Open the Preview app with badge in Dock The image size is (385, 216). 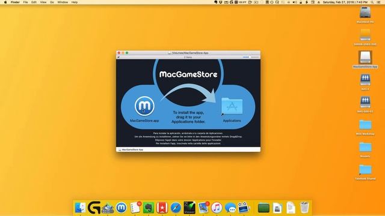[203, 208]
